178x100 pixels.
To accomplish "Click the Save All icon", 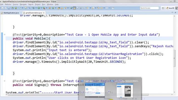I will point(6,8).
